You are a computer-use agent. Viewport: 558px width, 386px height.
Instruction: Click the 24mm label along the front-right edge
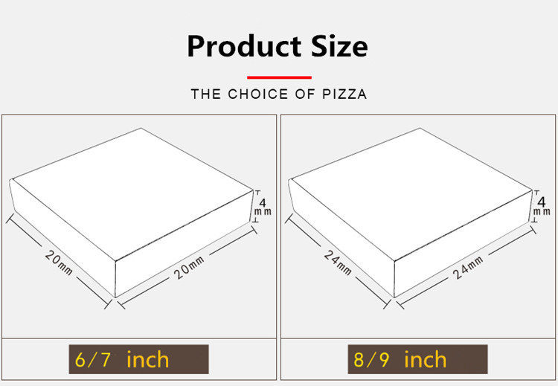click(468, 268)
